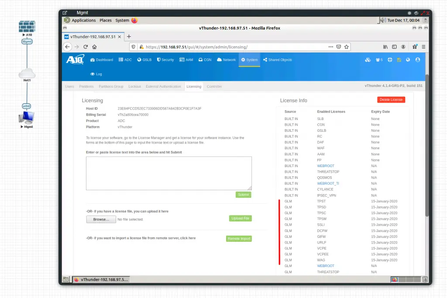Open the WEBROOT_TI license link
Viewport: 447px width, 298px height.
pos(328,184)
